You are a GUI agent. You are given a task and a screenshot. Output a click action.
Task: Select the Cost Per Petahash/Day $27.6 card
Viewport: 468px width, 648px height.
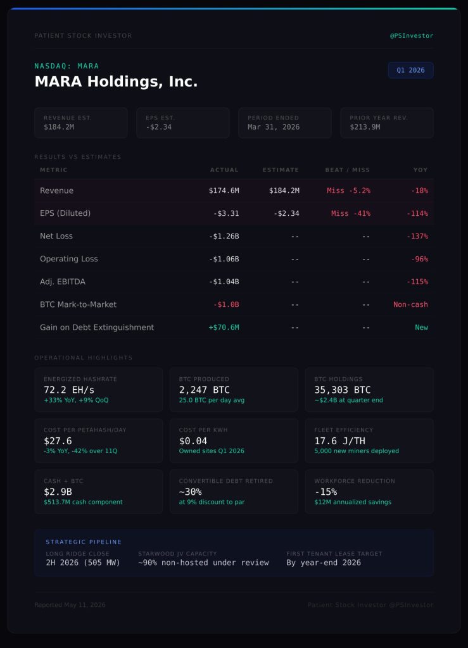click(98, 440)
